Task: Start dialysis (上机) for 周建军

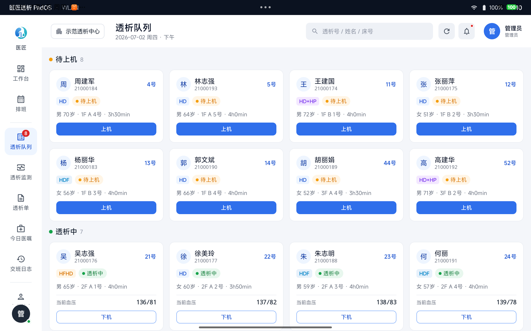Action: pyautogui.click(x=106, y=129)
